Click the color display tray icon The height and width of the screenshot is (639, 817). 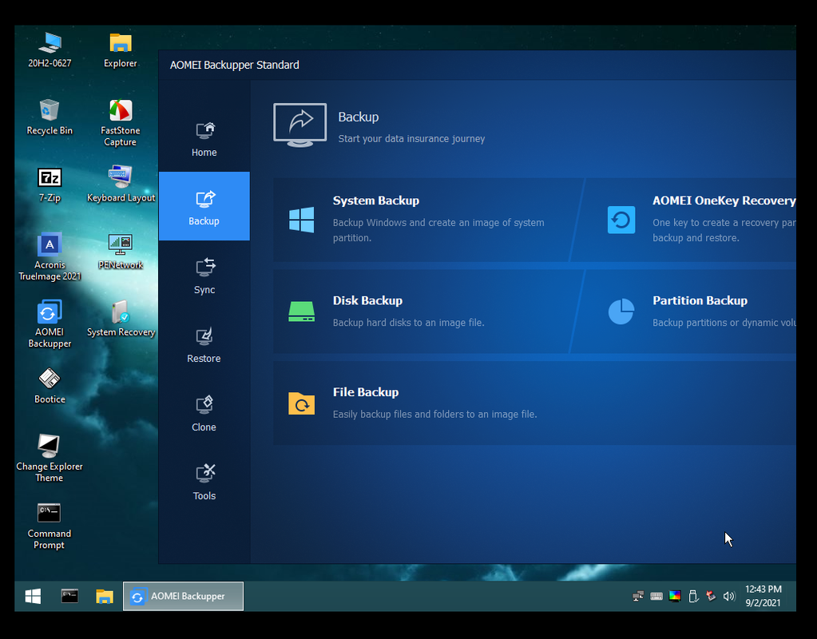click(674, 596)
